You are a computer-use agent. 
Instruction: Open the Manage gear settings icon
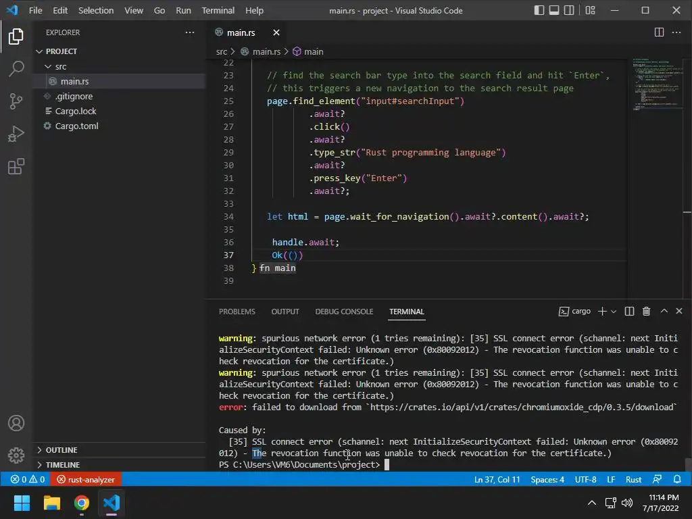pos(16,455)
